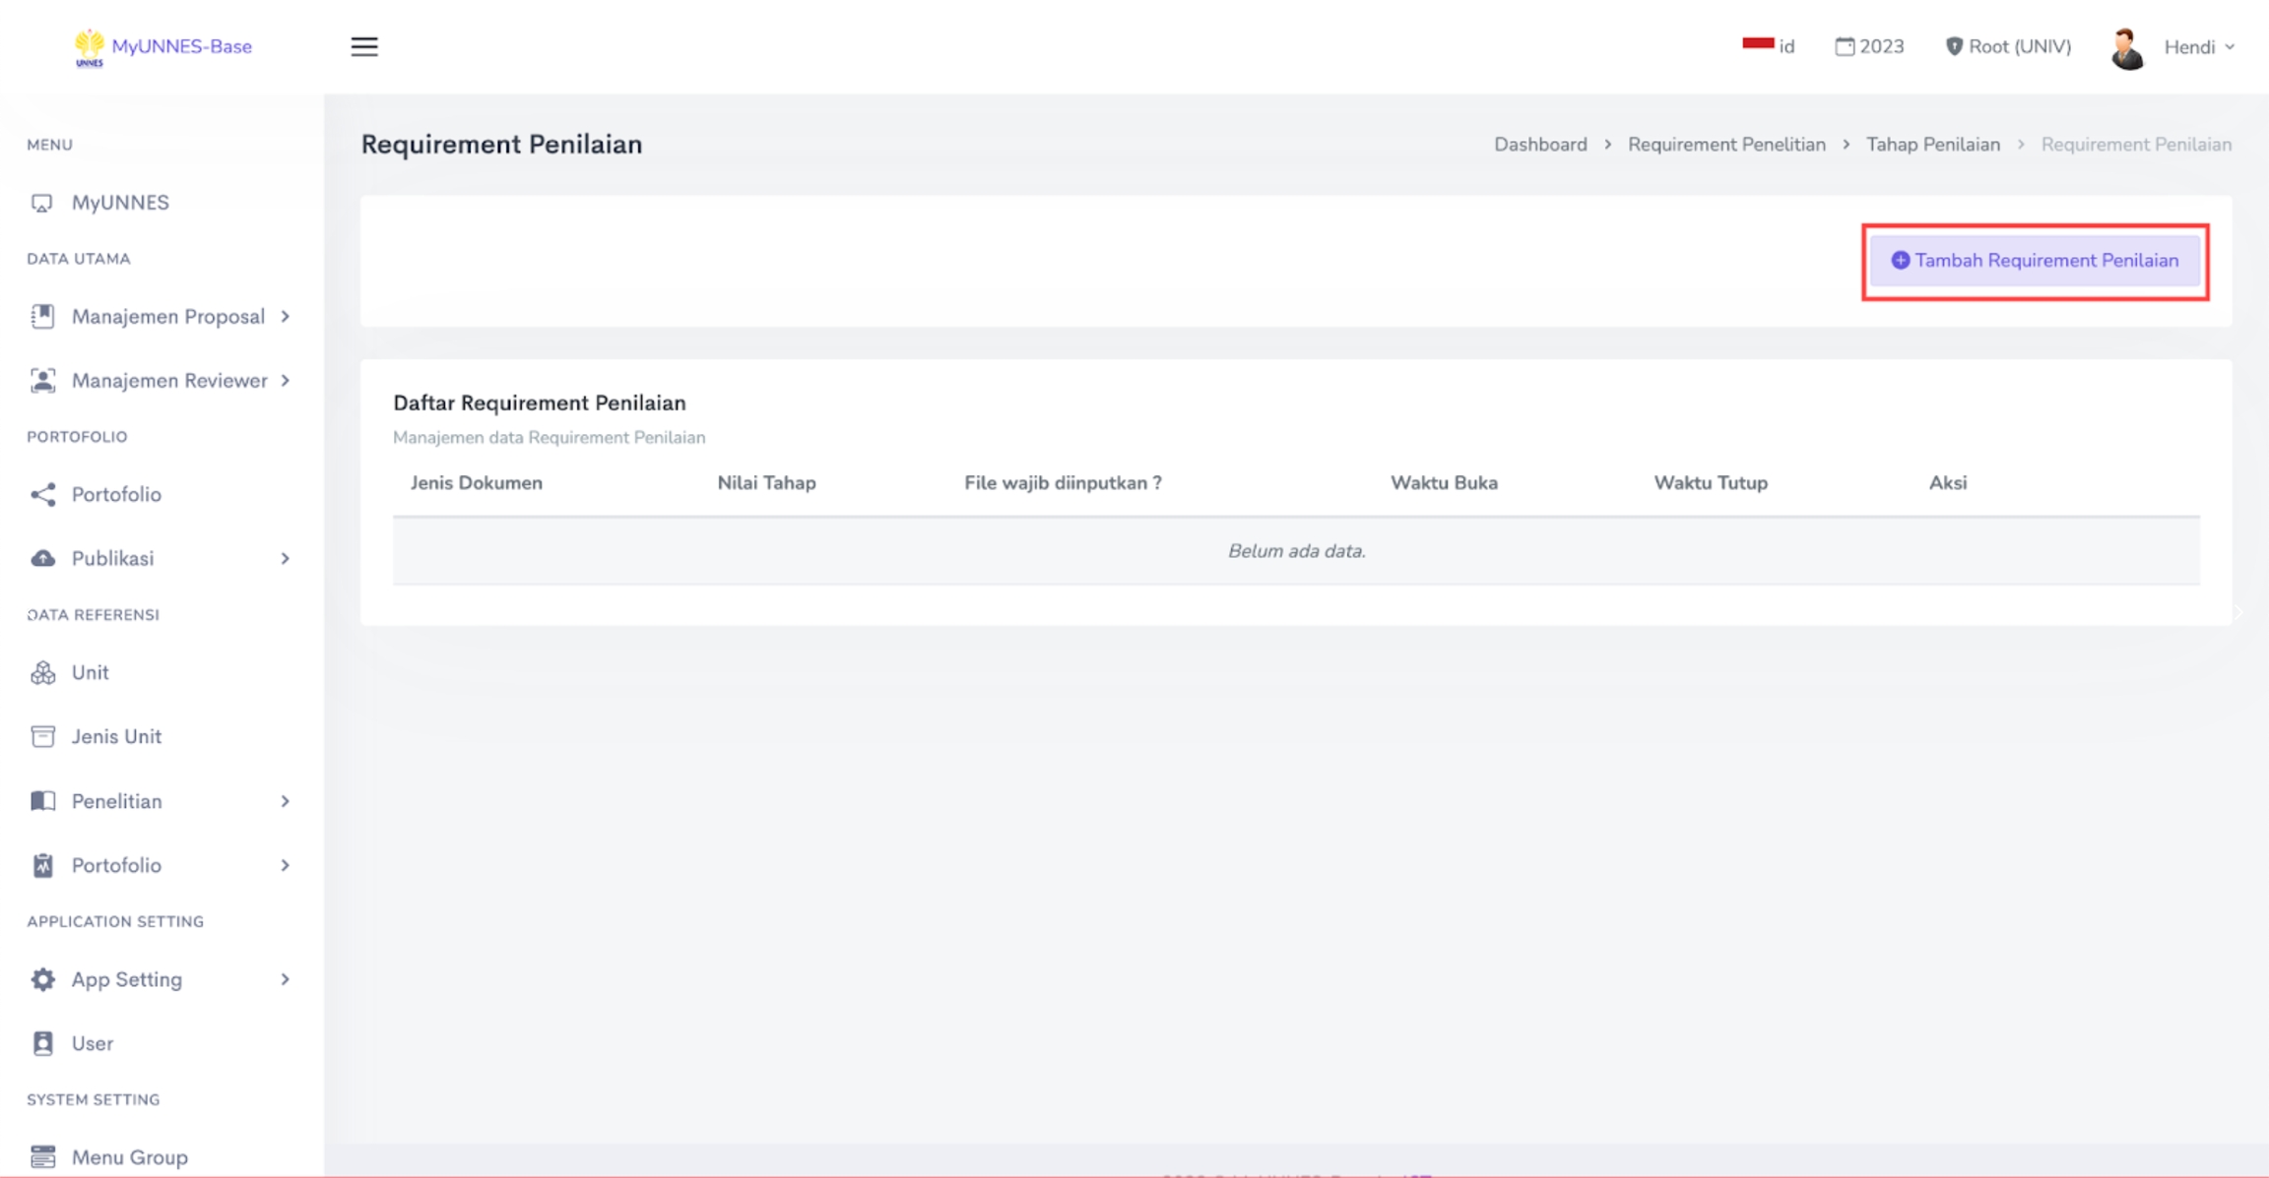
Task: Click the MyUNNES monitor icon in sidebar
Action: [41, 203]
